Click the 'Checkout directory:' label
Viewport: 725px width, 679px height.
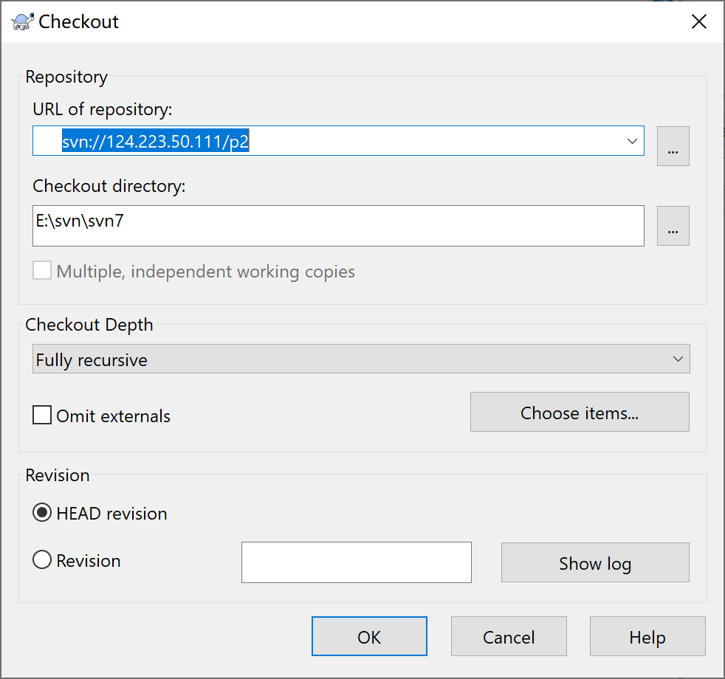109,186
